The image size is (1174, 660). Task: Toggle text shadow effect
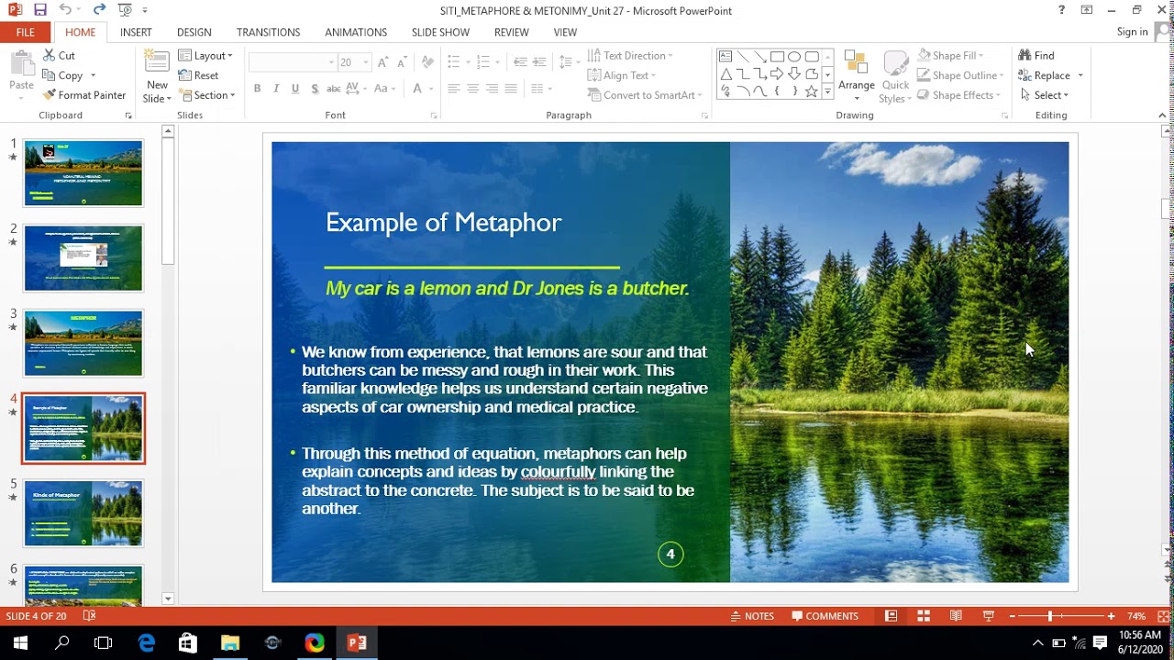tap(315, 89)
